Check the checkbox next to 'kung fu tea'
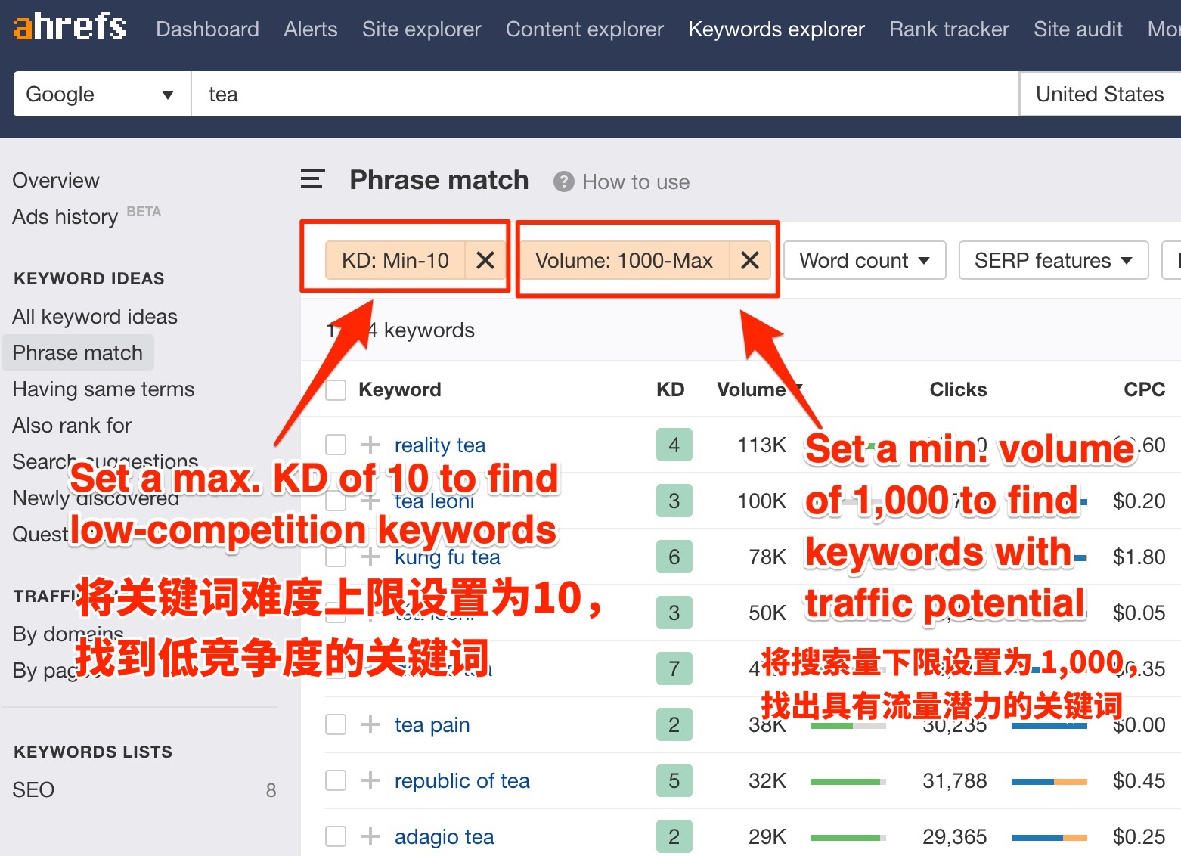 point(335,557)
